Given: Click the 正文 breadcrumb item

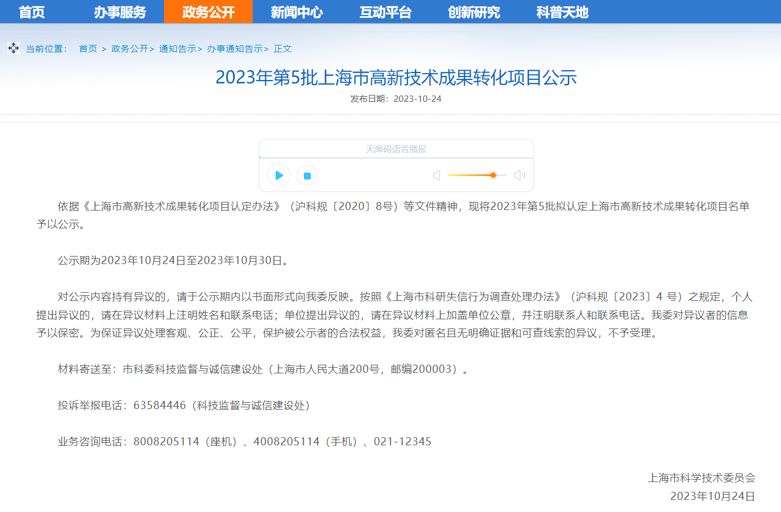Looking at the screenshot, I should pos(283,49).
